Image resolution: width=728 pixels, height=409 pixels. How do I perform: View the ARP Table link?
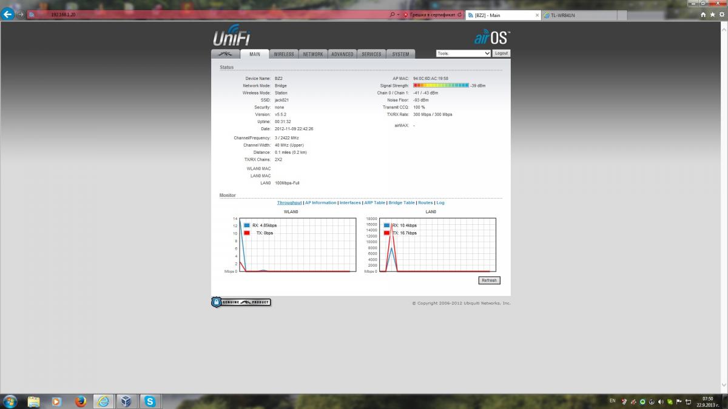[x=374, y=202]
